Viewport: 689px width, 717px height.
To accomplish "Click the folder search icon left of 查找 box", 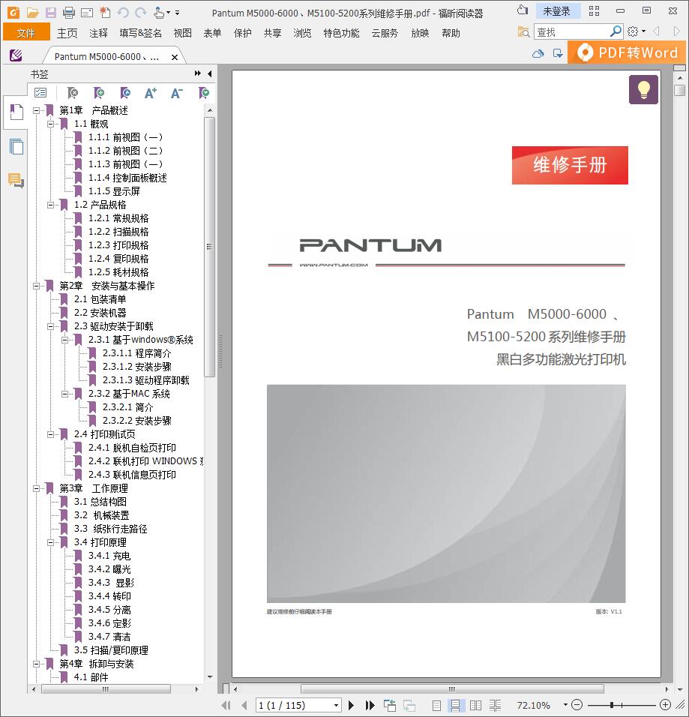I will (x=523, y=31).
